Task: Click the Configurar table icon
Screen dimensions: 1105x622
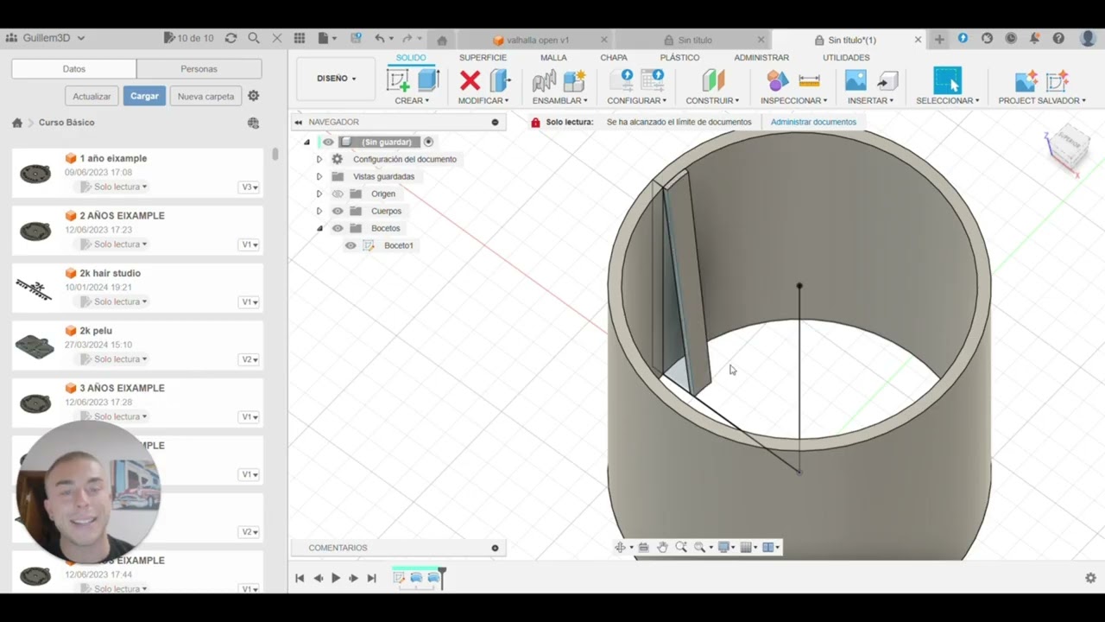Action: click(653, 80)
